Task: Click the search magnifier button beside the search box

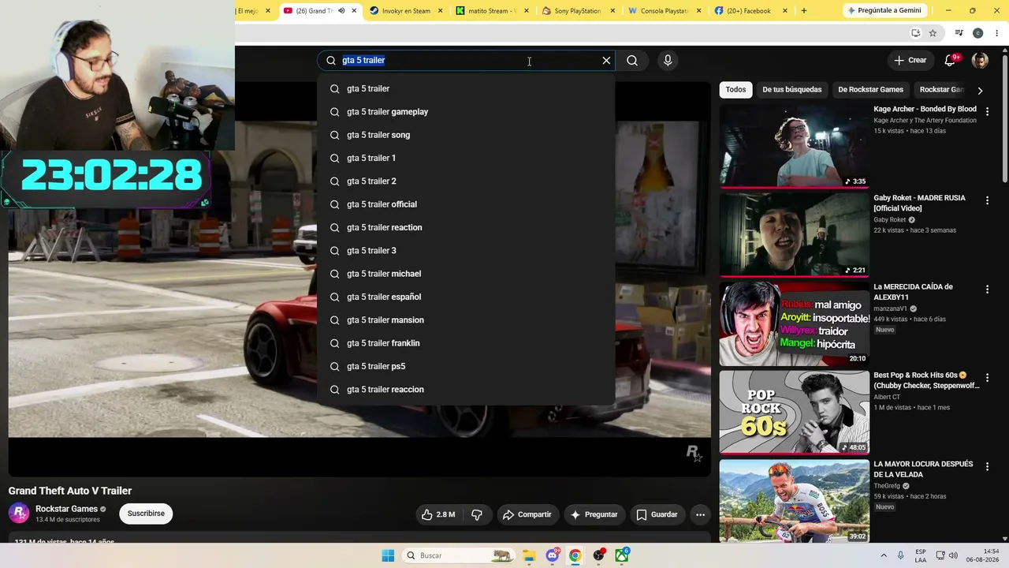Action: click(x=632, y=61)
